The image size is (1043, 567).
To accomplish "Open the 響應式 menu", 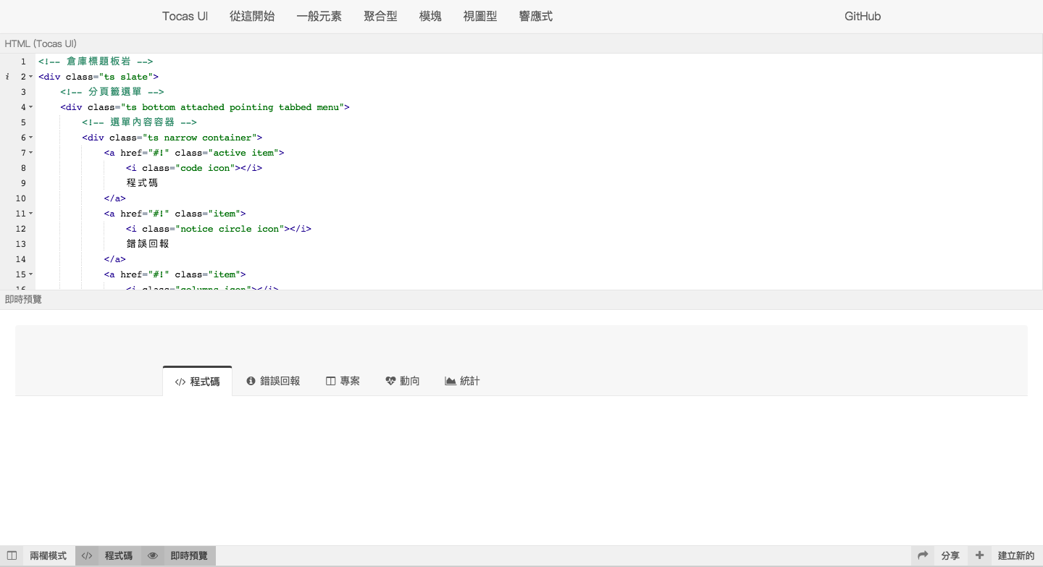I will coord(536,16).
